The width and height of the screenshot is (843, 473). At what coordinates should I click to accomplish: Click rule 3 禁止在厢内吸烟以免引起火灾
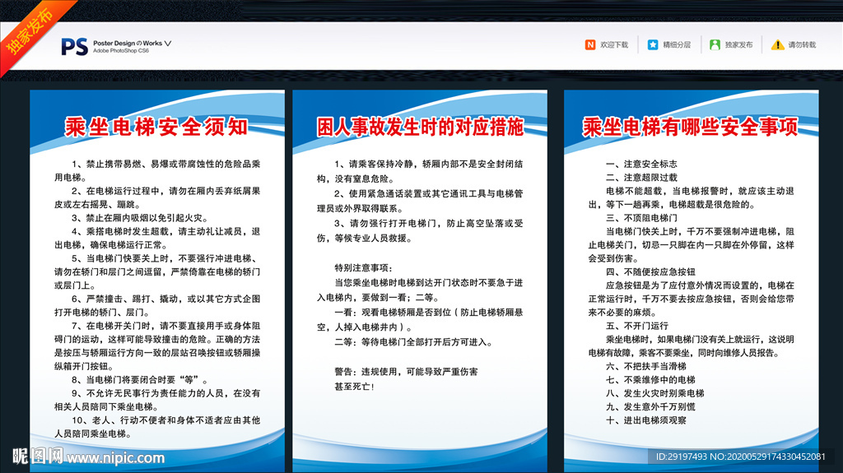(140, 218)
